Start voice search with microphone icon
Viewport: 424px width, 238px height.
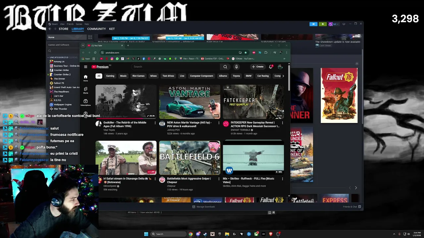(x=236, y=67)
